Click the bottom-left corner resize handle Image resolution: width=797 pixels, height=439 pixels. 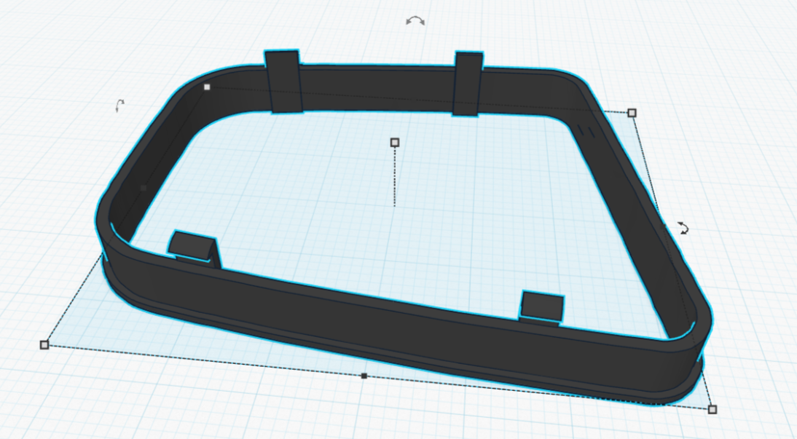coord(44,344)
